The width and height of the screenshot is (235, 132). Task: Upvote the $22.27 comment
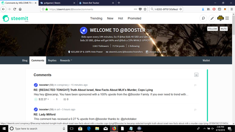click(x=36, y=99)
